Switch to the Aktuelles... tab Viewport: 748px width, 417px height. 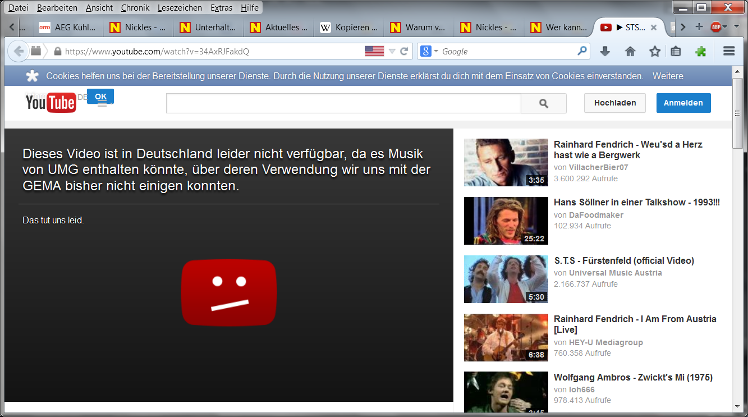click(279, 27)
